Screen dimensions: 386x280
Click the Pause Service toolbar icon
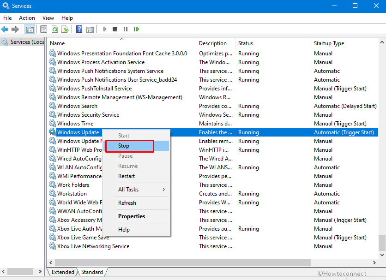pos(126,29)
